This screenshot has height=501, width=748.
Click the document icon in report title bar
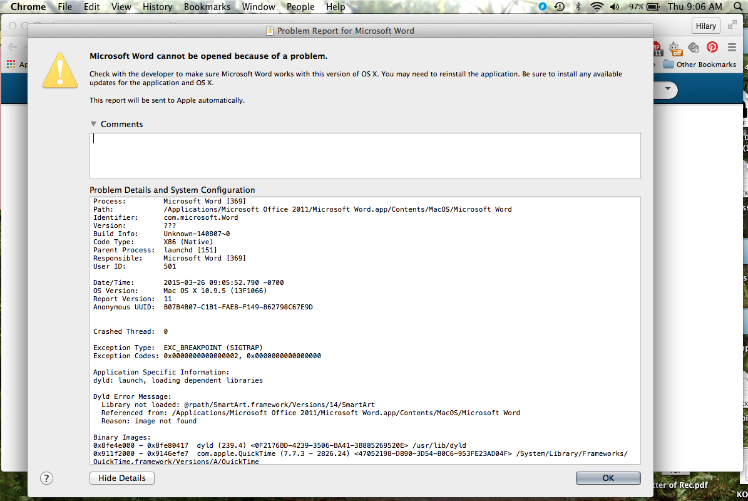tap(270, 31)
